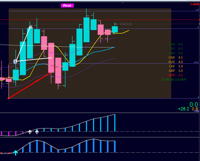Screen dimensions: 200x161
Task: Click the EURCAD 2.4 BUY signal text
Action: tap(174, 80)
